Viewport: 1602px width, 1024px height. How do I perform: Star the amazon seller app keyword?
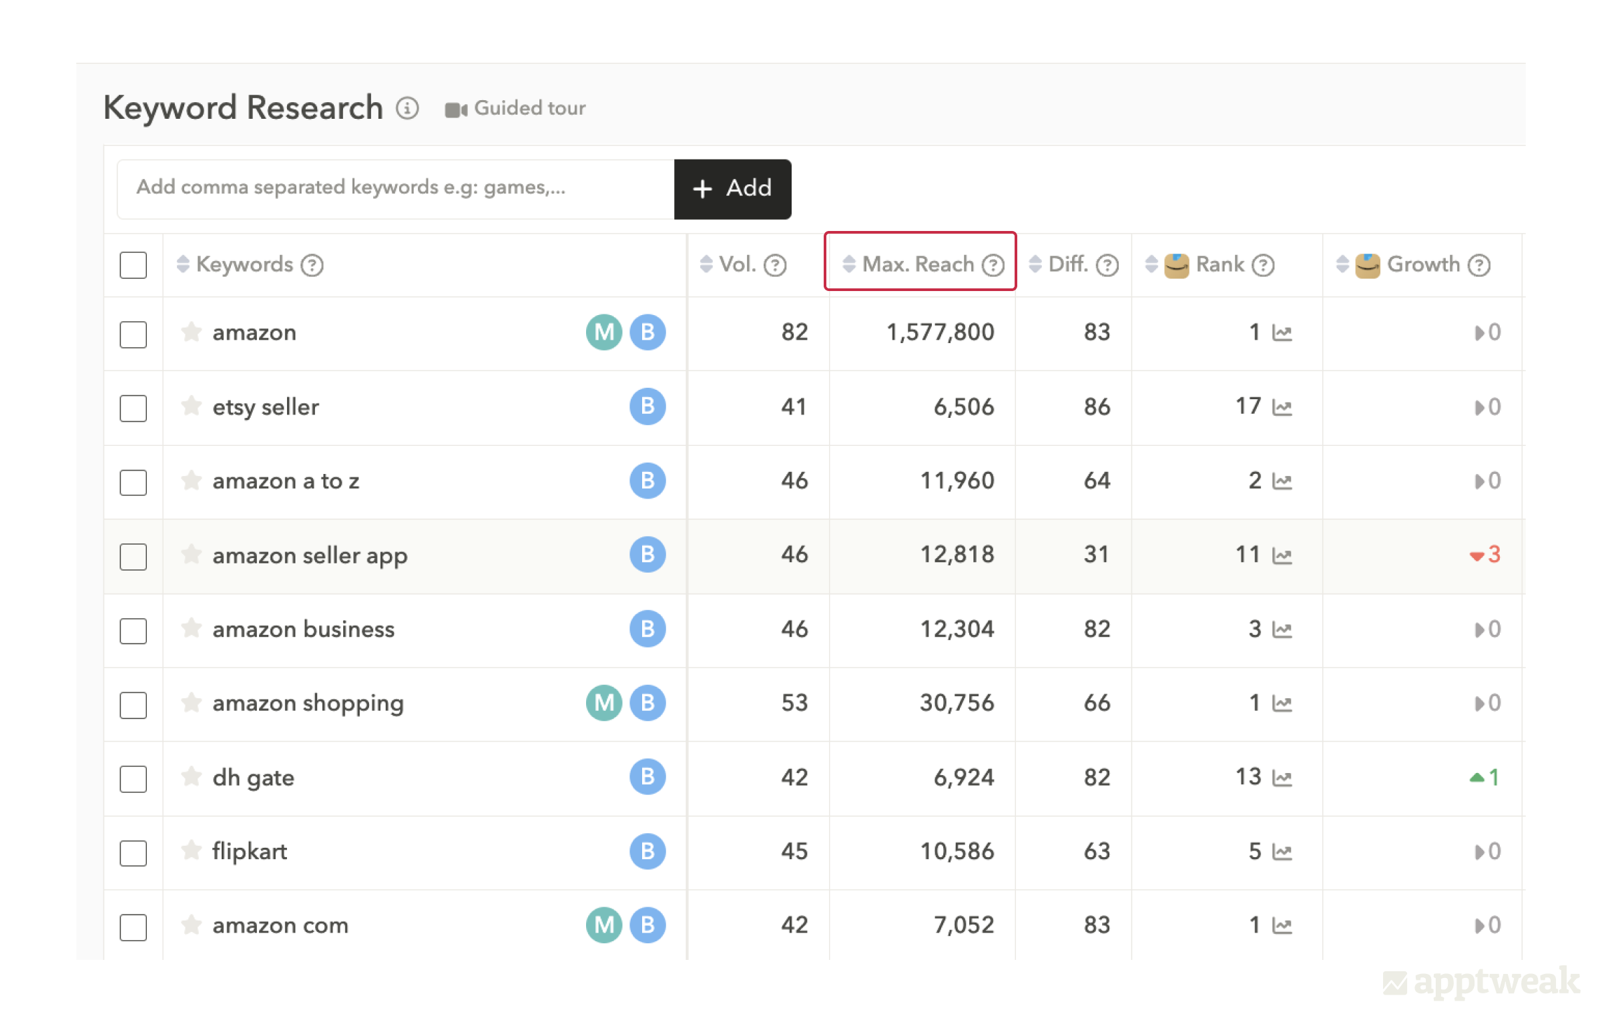192,553
